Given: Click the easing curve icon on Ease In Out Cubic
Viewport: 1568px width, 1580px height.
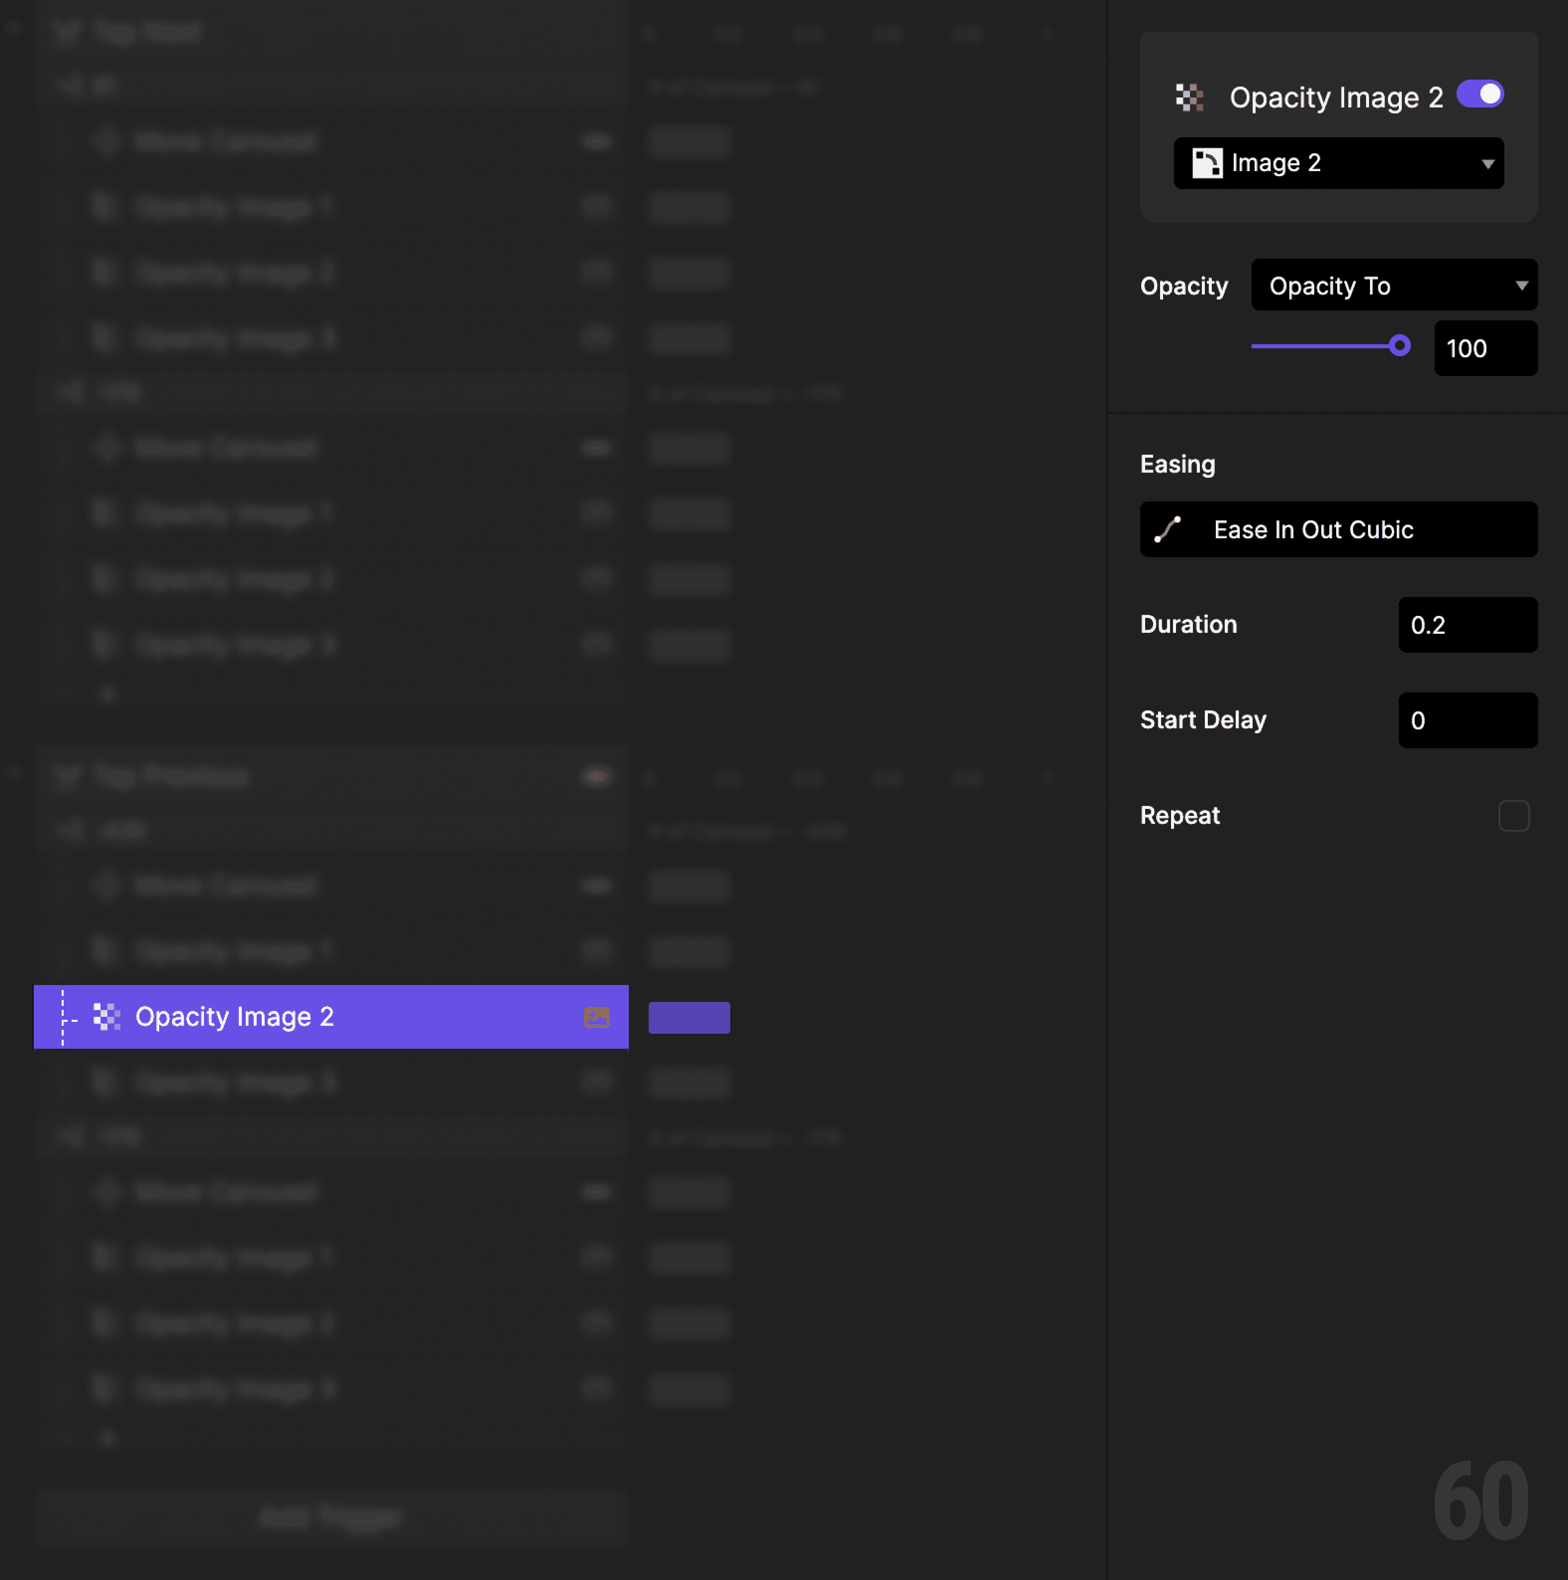Looking at the screenshot, I should click(1169, 529).
